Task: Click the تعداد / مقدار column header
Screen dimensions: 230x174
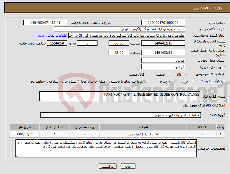Action: tap(55, 127)
